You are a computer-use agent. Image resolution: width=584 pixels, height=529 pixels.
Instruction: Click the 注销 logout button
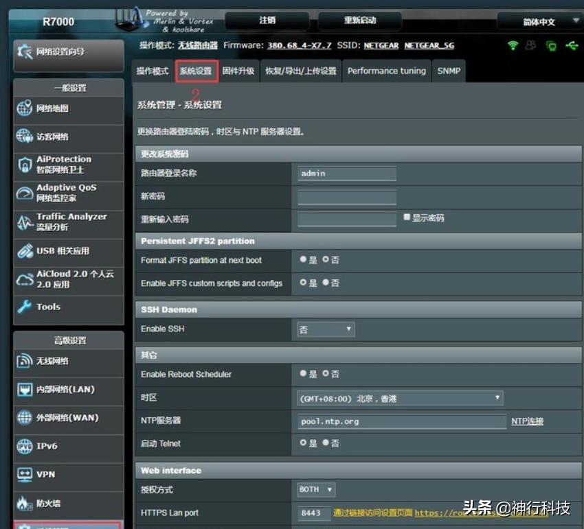pyautogui.click(x=267, y=21)
